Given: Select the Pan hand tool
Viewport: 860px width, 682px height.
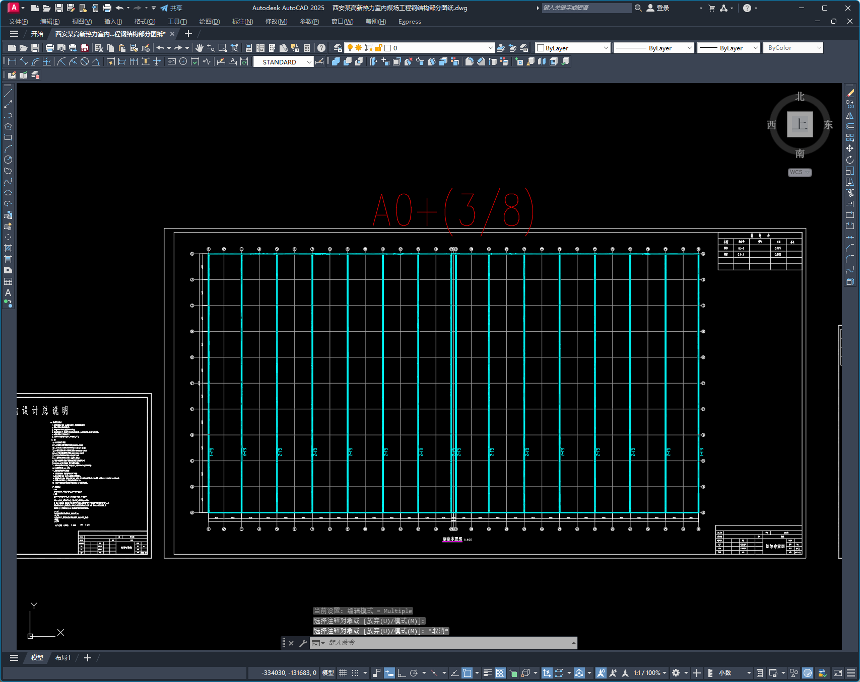Looking at the screenshot, I should click(x=200, y=48).
